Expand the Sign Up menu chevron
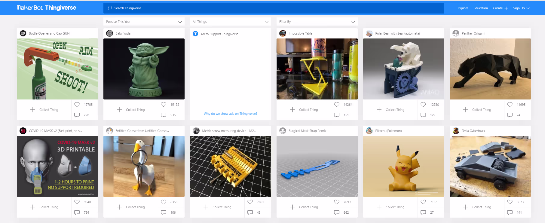 pos(528,8)
